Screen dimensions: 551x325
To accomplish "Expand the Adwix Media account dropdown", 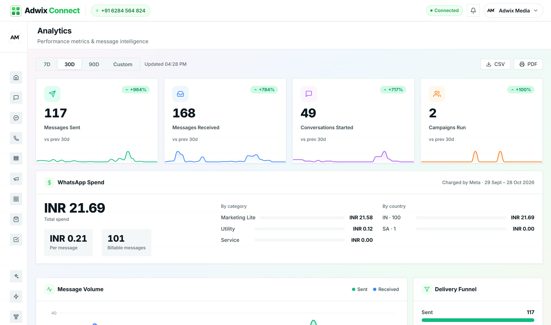I will [x=513, y=11].
